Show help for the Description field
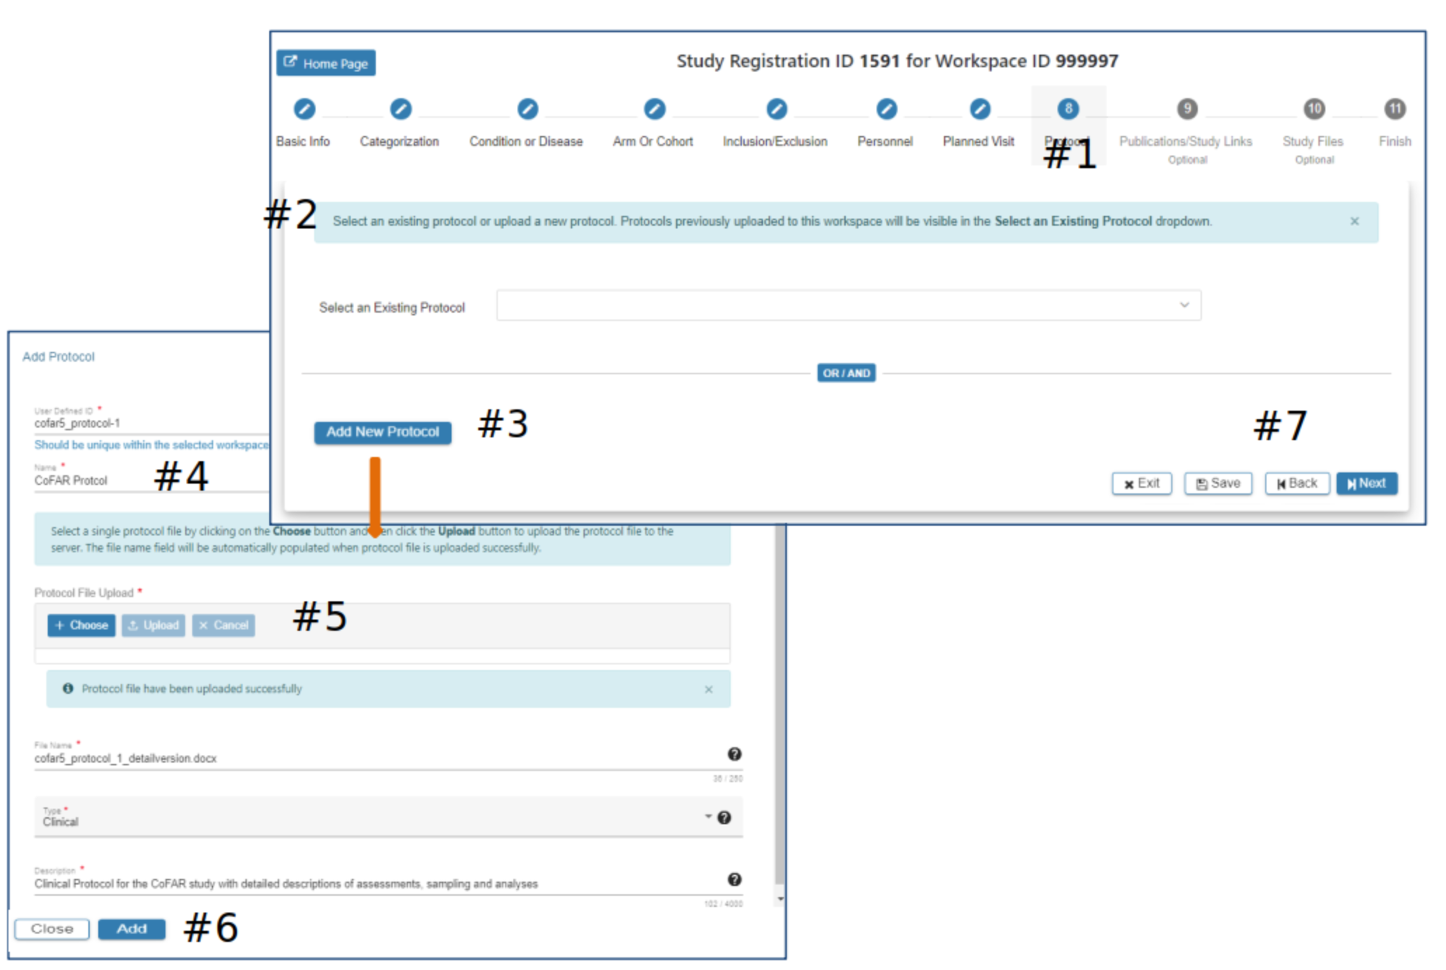 point(734,880)
